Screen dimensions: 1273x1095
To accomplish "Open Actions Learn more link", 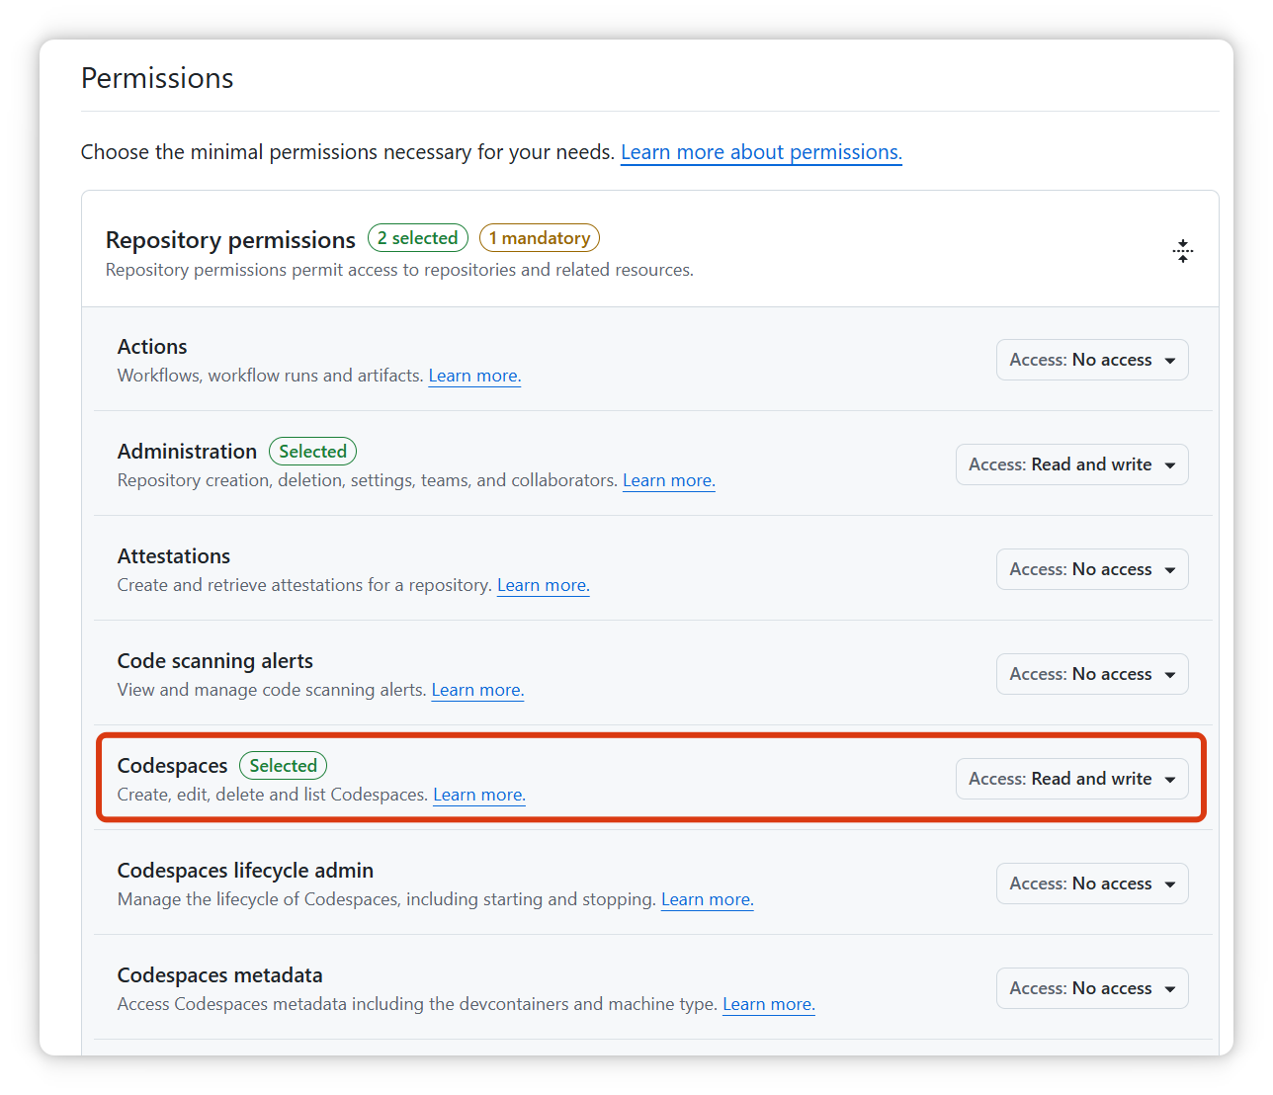I will 474,376.
